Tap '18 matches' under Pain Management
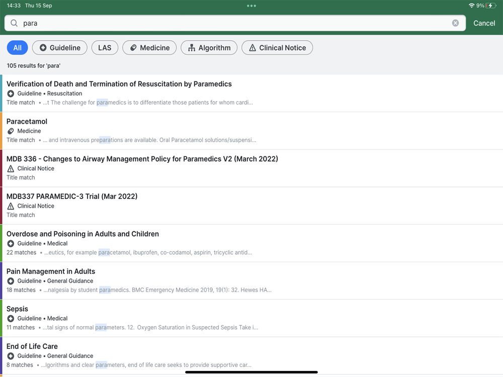The image size is (503, 377). coord(21,290)
